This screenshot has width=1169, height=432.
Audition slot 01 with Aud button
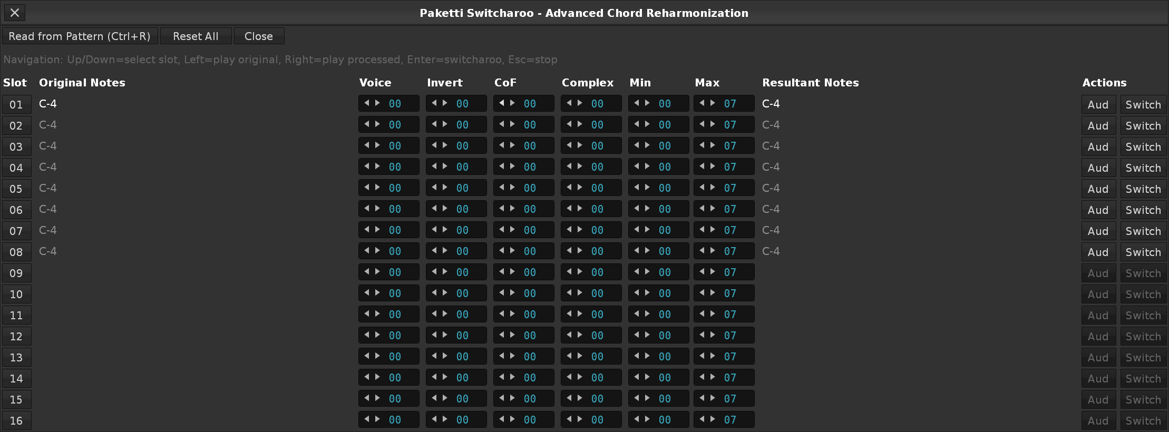click(x=1098, y=104)
